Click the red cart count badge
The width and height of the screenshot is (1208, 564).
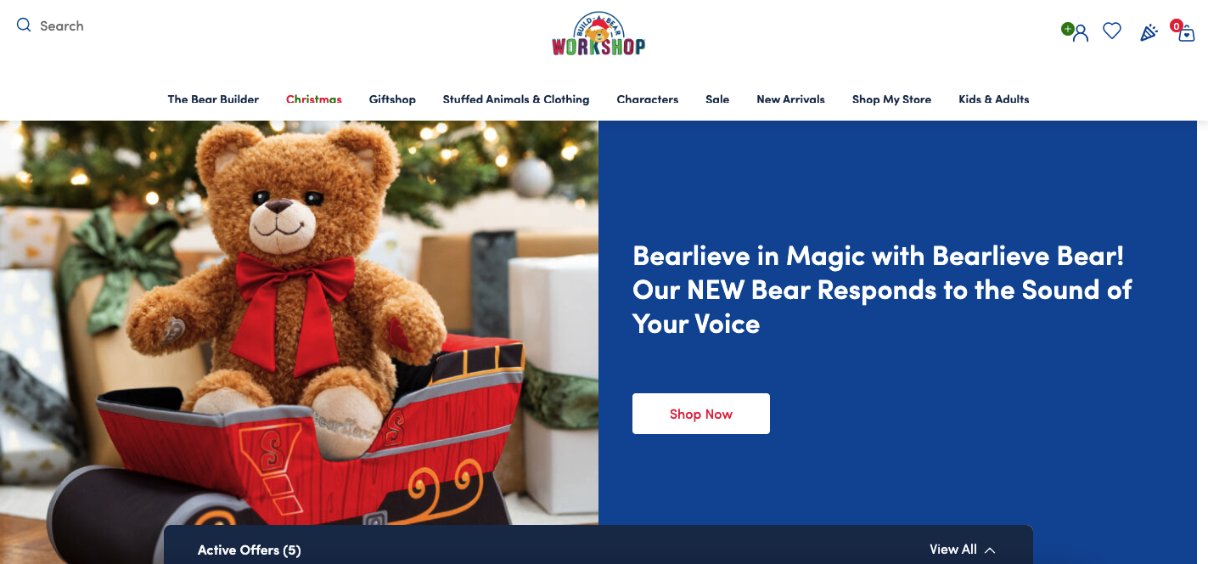coord(1176,25)
